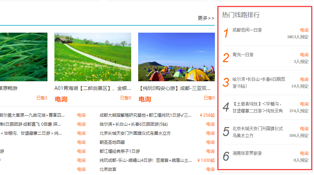Viewport: 314px width, 175px height.
Task: Click rank number 1 icon
Action: tap(226, 33)
